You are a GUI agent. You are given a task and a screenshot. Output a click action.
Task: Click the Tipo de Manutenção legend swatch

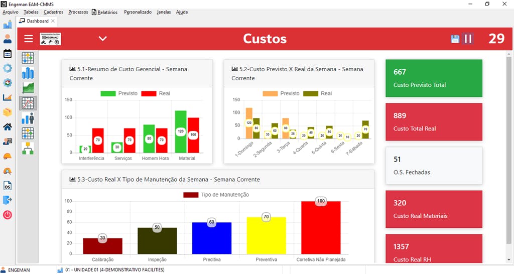191,195
